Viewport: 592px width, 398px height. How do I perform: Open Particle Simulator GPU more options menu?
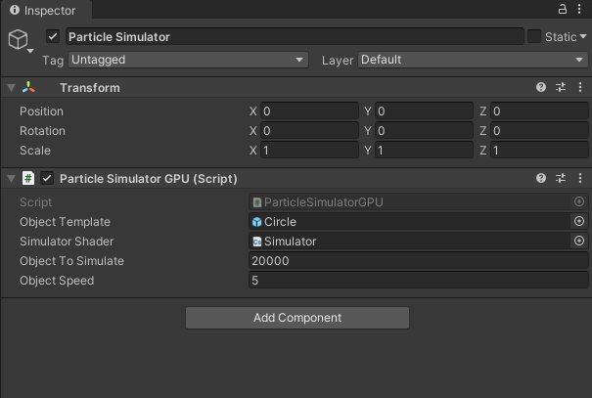580,179
